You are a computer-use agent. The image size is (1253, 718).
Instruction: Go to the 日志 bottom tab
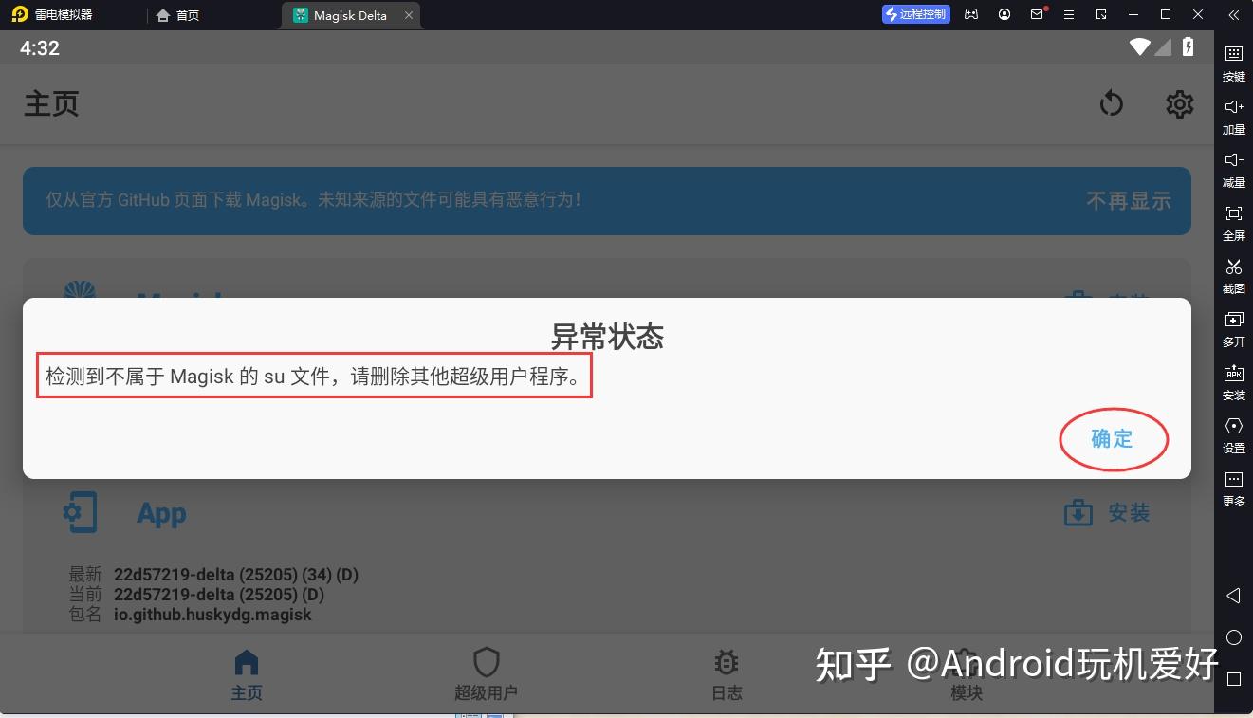tap(727, 674)
